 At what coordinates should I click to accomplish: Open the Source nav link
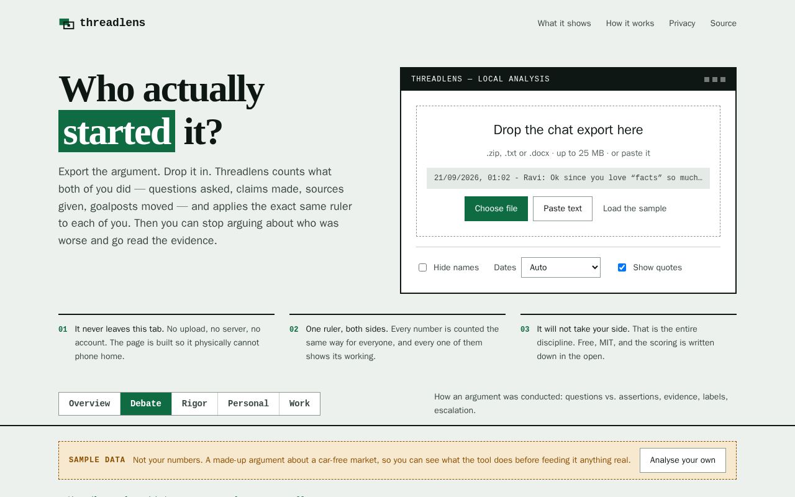(x=724, y=24)
